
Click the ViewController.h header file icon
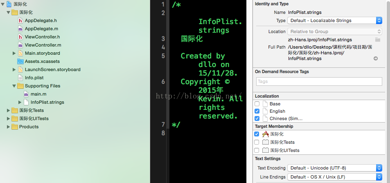20,37
